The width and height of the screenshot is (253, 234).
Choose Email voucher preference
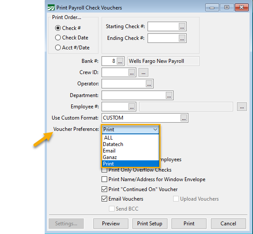tap(131, 151)
